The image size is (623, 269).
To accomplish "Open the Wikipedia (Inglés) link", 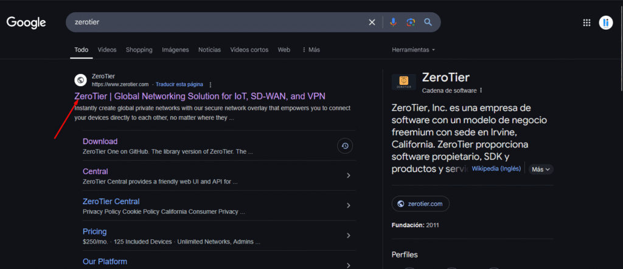I will [496, 169].
